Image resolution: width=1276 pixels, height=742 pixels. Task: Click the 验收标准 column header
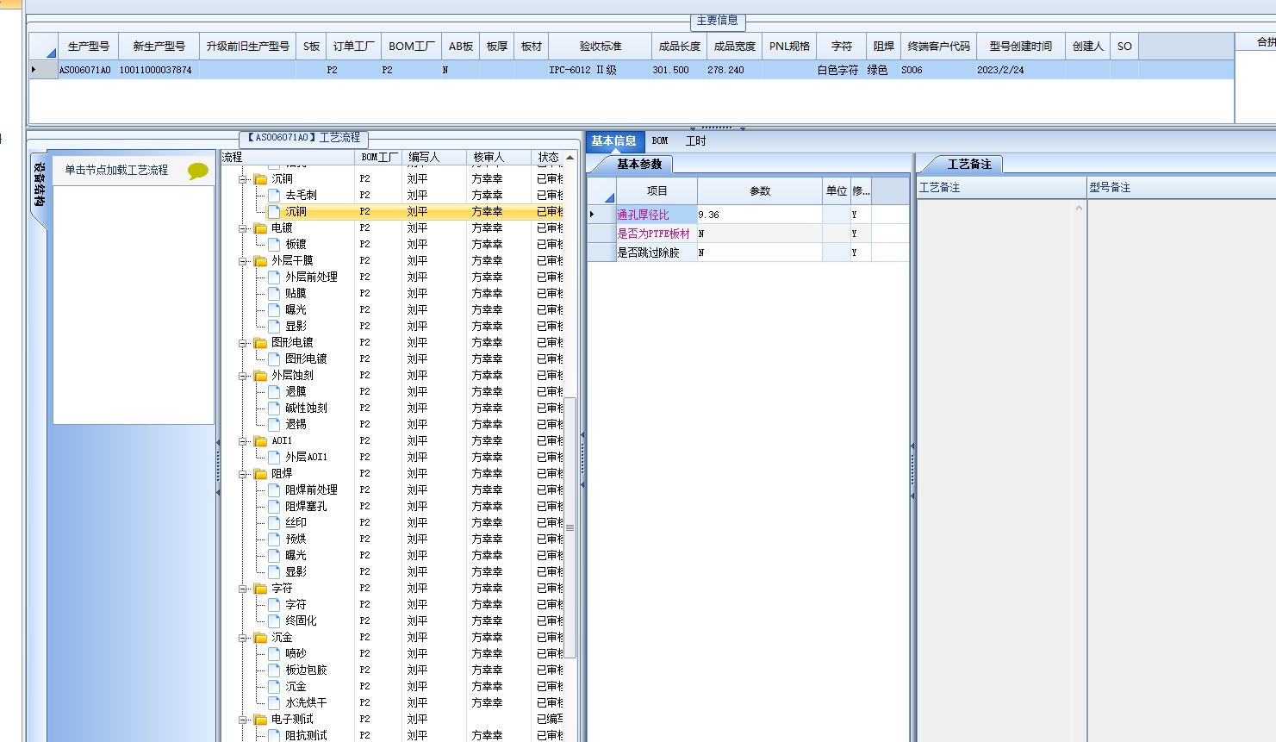(600, 47)
